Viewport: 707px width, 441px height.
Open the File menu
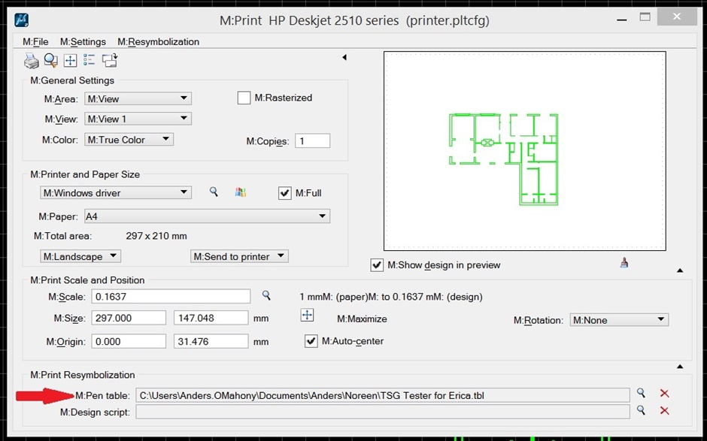point(35,42)
